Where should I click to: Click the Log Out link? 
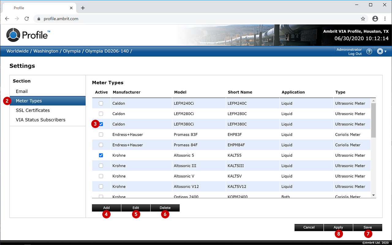(x=355, y=54)
